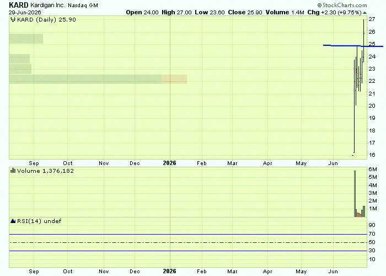Click the 27 price axis label
This screenshot has width=386, height=276.
pyautogui.click(x=372, y=19)
